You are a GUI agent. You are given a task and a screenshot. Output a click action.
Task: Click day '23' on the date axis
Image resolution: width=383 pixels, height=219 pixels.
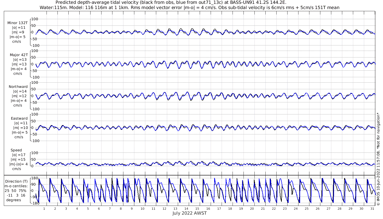(285, 209)
